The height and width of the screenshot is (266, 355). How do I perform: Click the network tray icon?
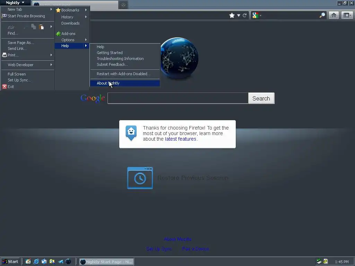pyautogui.click(x=319, y=261)
